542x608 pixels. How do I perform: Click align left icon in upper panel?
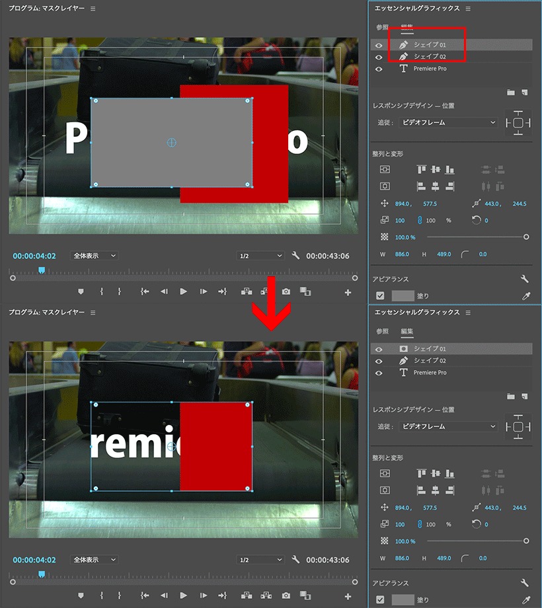click(x=422, y=186)
